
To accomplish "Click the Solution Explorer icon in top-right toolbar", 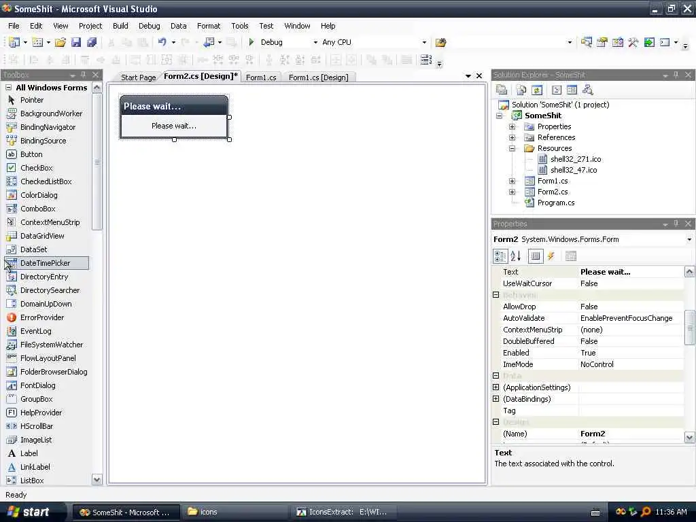I will tap(587, 42).
